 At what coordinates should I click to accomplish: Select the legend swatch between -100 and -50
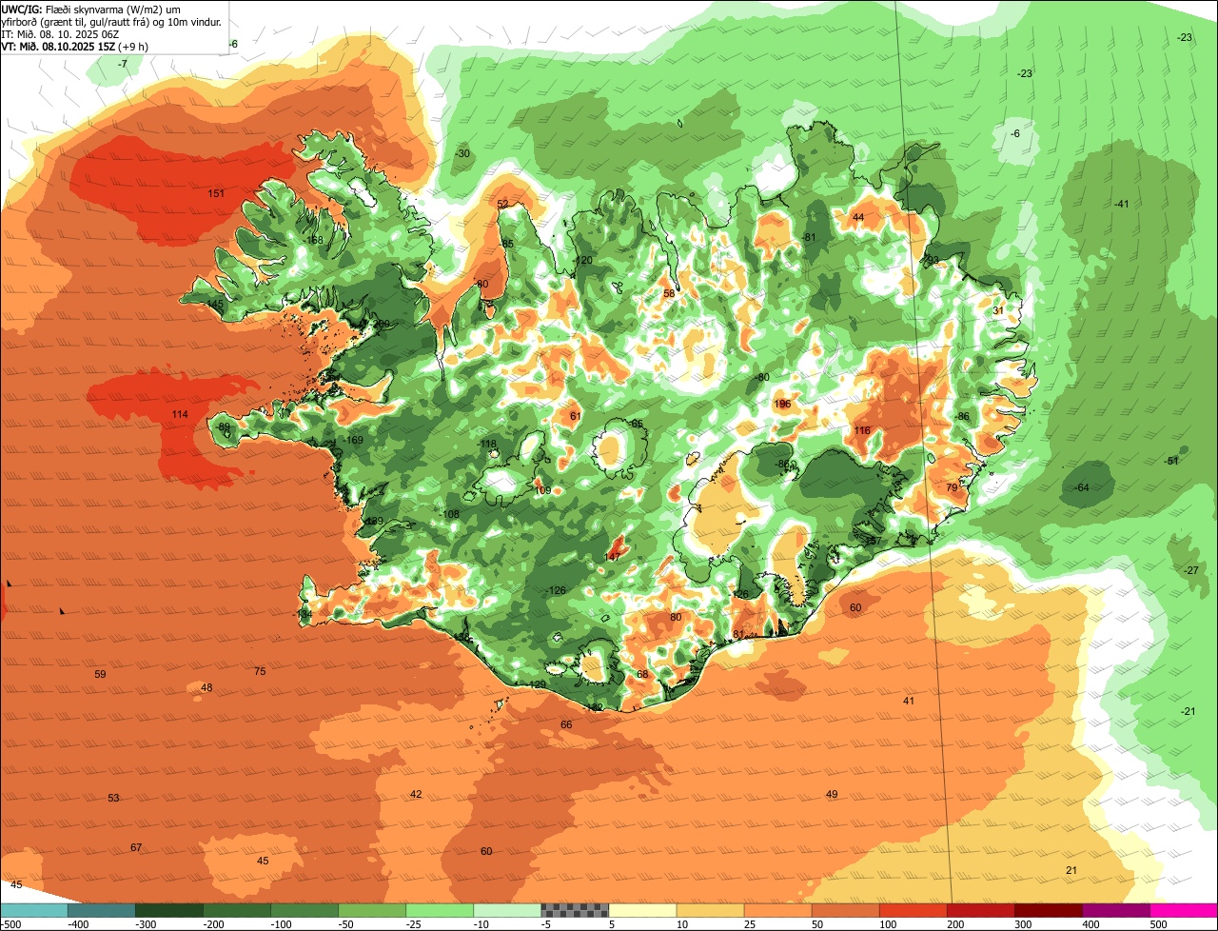pyautogui.click(x=304, y=910)
